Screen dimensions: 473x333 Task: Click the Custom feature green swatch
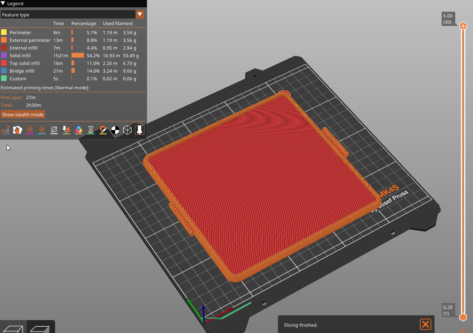(4, 78)
